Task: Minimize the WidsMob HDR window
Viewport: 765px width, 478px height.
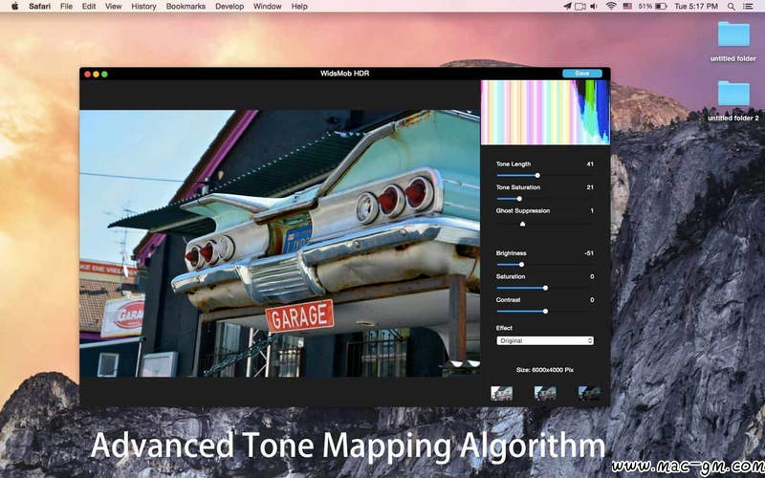Action: (x=97, y=75)
